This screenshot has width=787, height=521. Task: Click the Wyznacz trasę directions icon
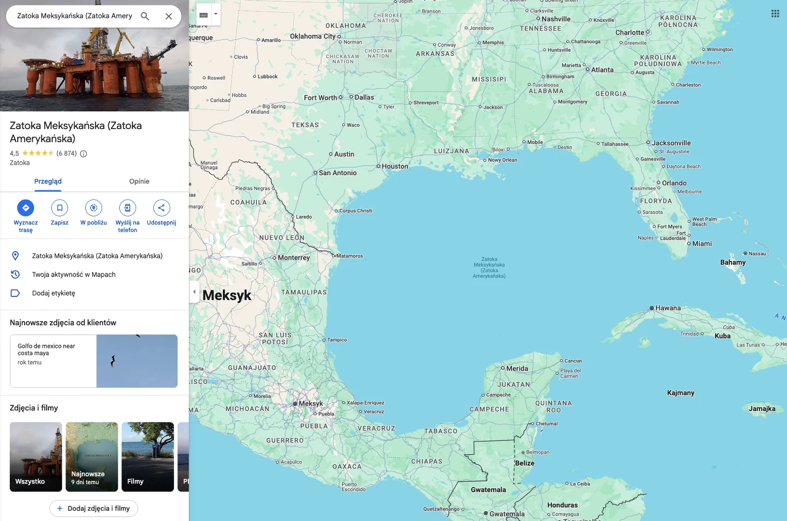point(25,208)
